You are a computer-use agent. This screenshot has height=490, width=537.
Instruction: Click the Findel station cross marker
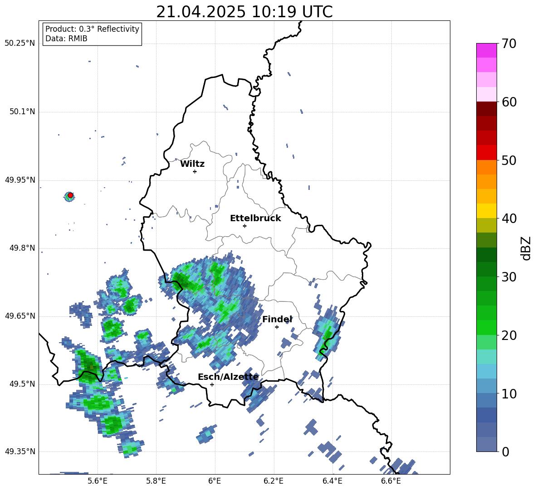(x=277, y=327)
